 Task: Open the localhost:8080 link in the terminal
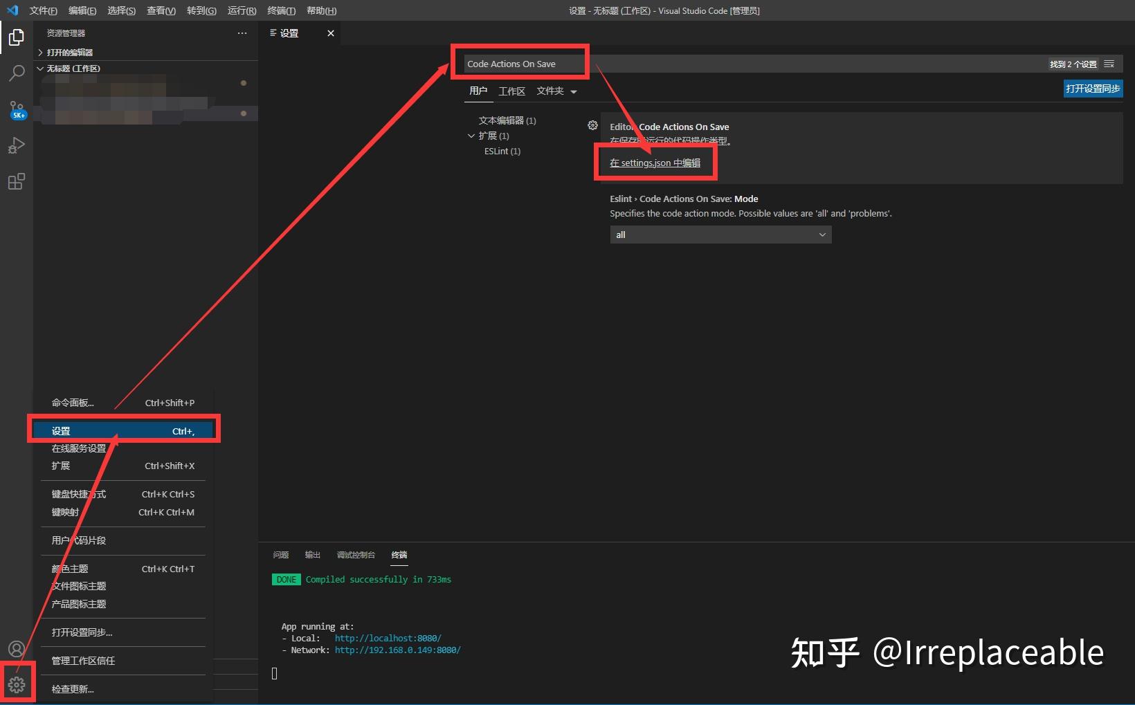388,638
